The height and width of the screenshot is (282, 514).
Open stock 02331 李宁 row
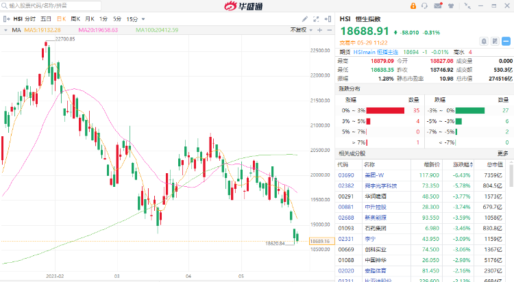[421, 239]
